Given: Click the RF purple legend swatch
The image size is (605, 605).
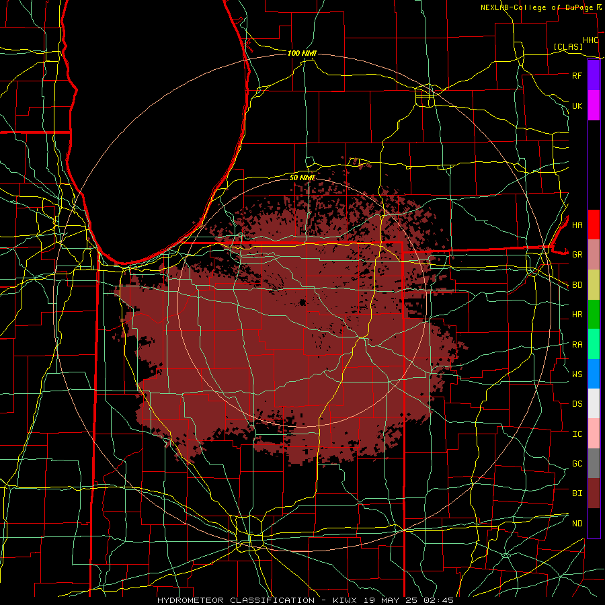Looking at the screenshot, I should point(594,75).
